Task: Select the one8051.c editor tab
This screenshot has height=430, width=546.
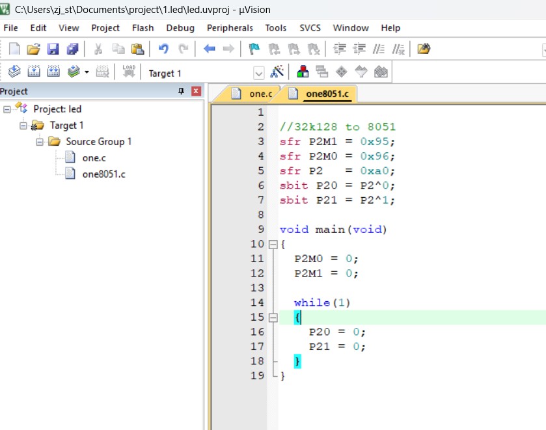Action: tap(320, 94)
